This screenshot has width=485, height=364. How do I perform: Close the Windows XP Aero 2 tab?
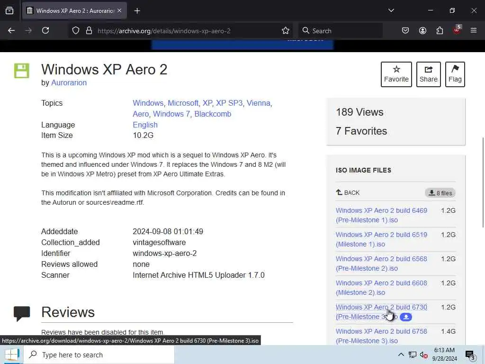pyautogui.click(x=119, y=11)
